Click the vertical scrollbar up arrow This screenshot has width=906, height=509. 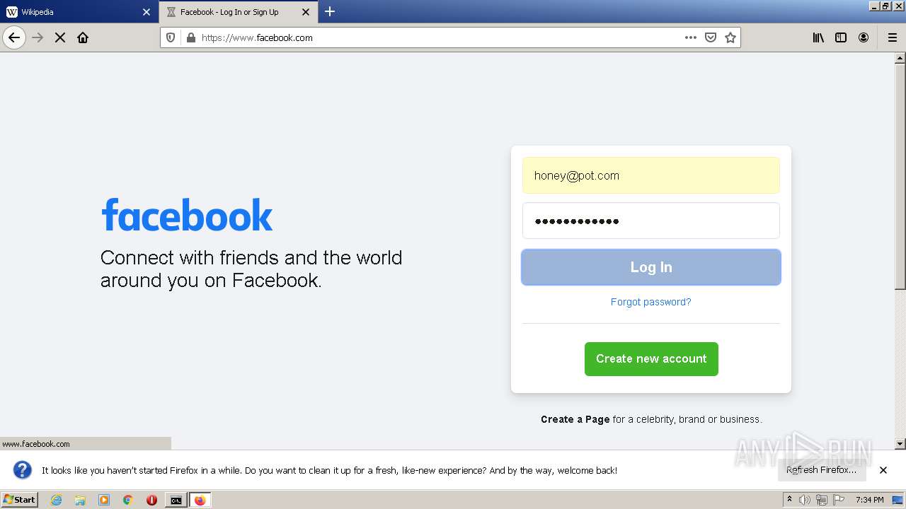click(900, 58)
